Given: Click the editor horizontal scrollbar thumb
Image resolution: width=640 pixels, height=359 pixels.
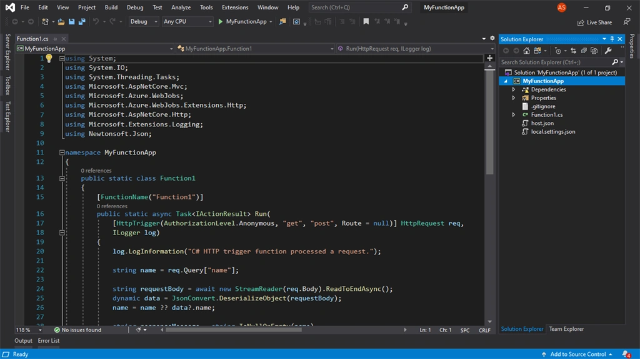Looking at the screenshot, I should [234, 330].
